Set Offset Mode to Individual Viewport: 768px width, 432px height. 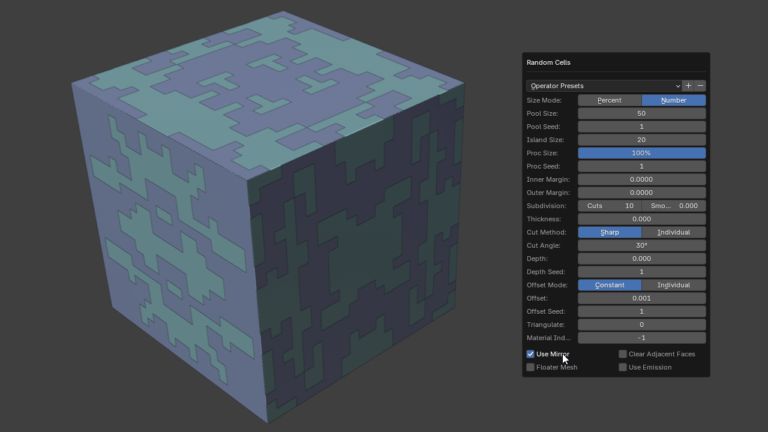[x=673, y=285]
